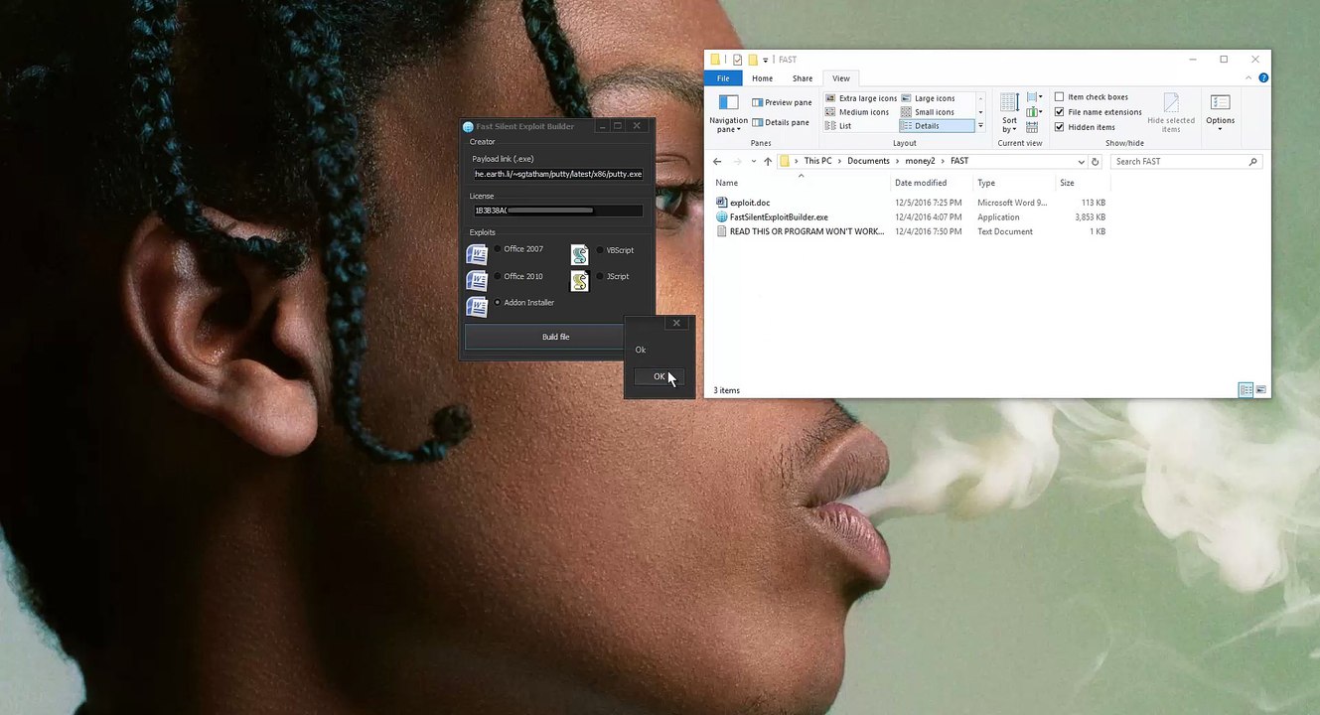Open Explorer help with the question mark icon
Screen dimensions: 1320x715
click(1263, 77)
